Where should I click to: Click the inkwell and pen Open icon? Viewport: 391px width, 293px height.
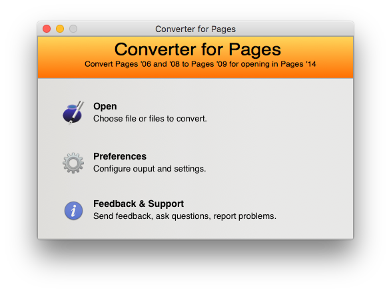(x=73, y=113)
